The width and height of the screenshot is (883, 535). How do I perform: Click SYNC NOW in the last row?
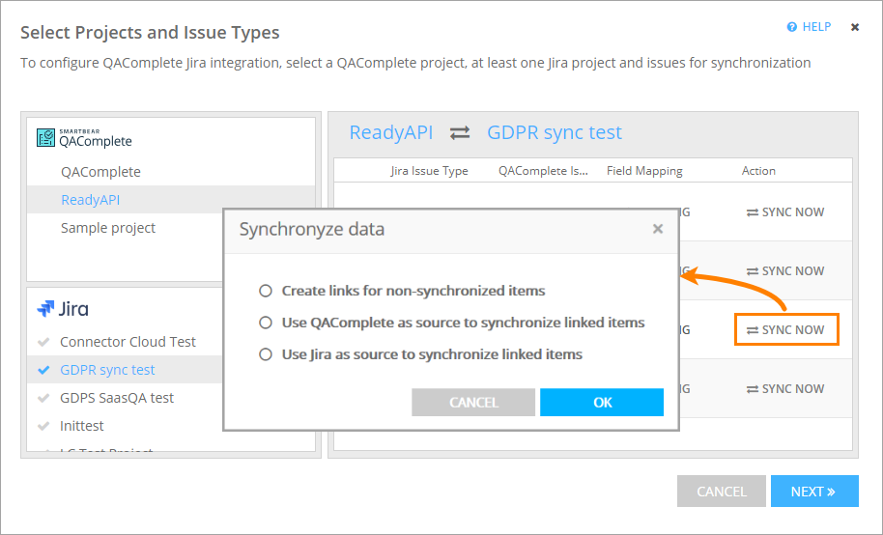(x=785, y=389)
